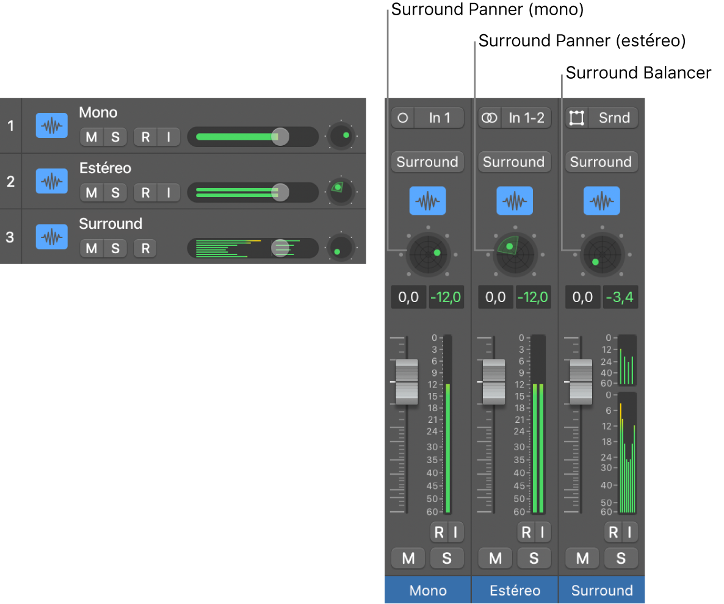This screenshot has height=604, width=724.
Task: Open the In 1 input slot menu
Action: click(439, 118)
